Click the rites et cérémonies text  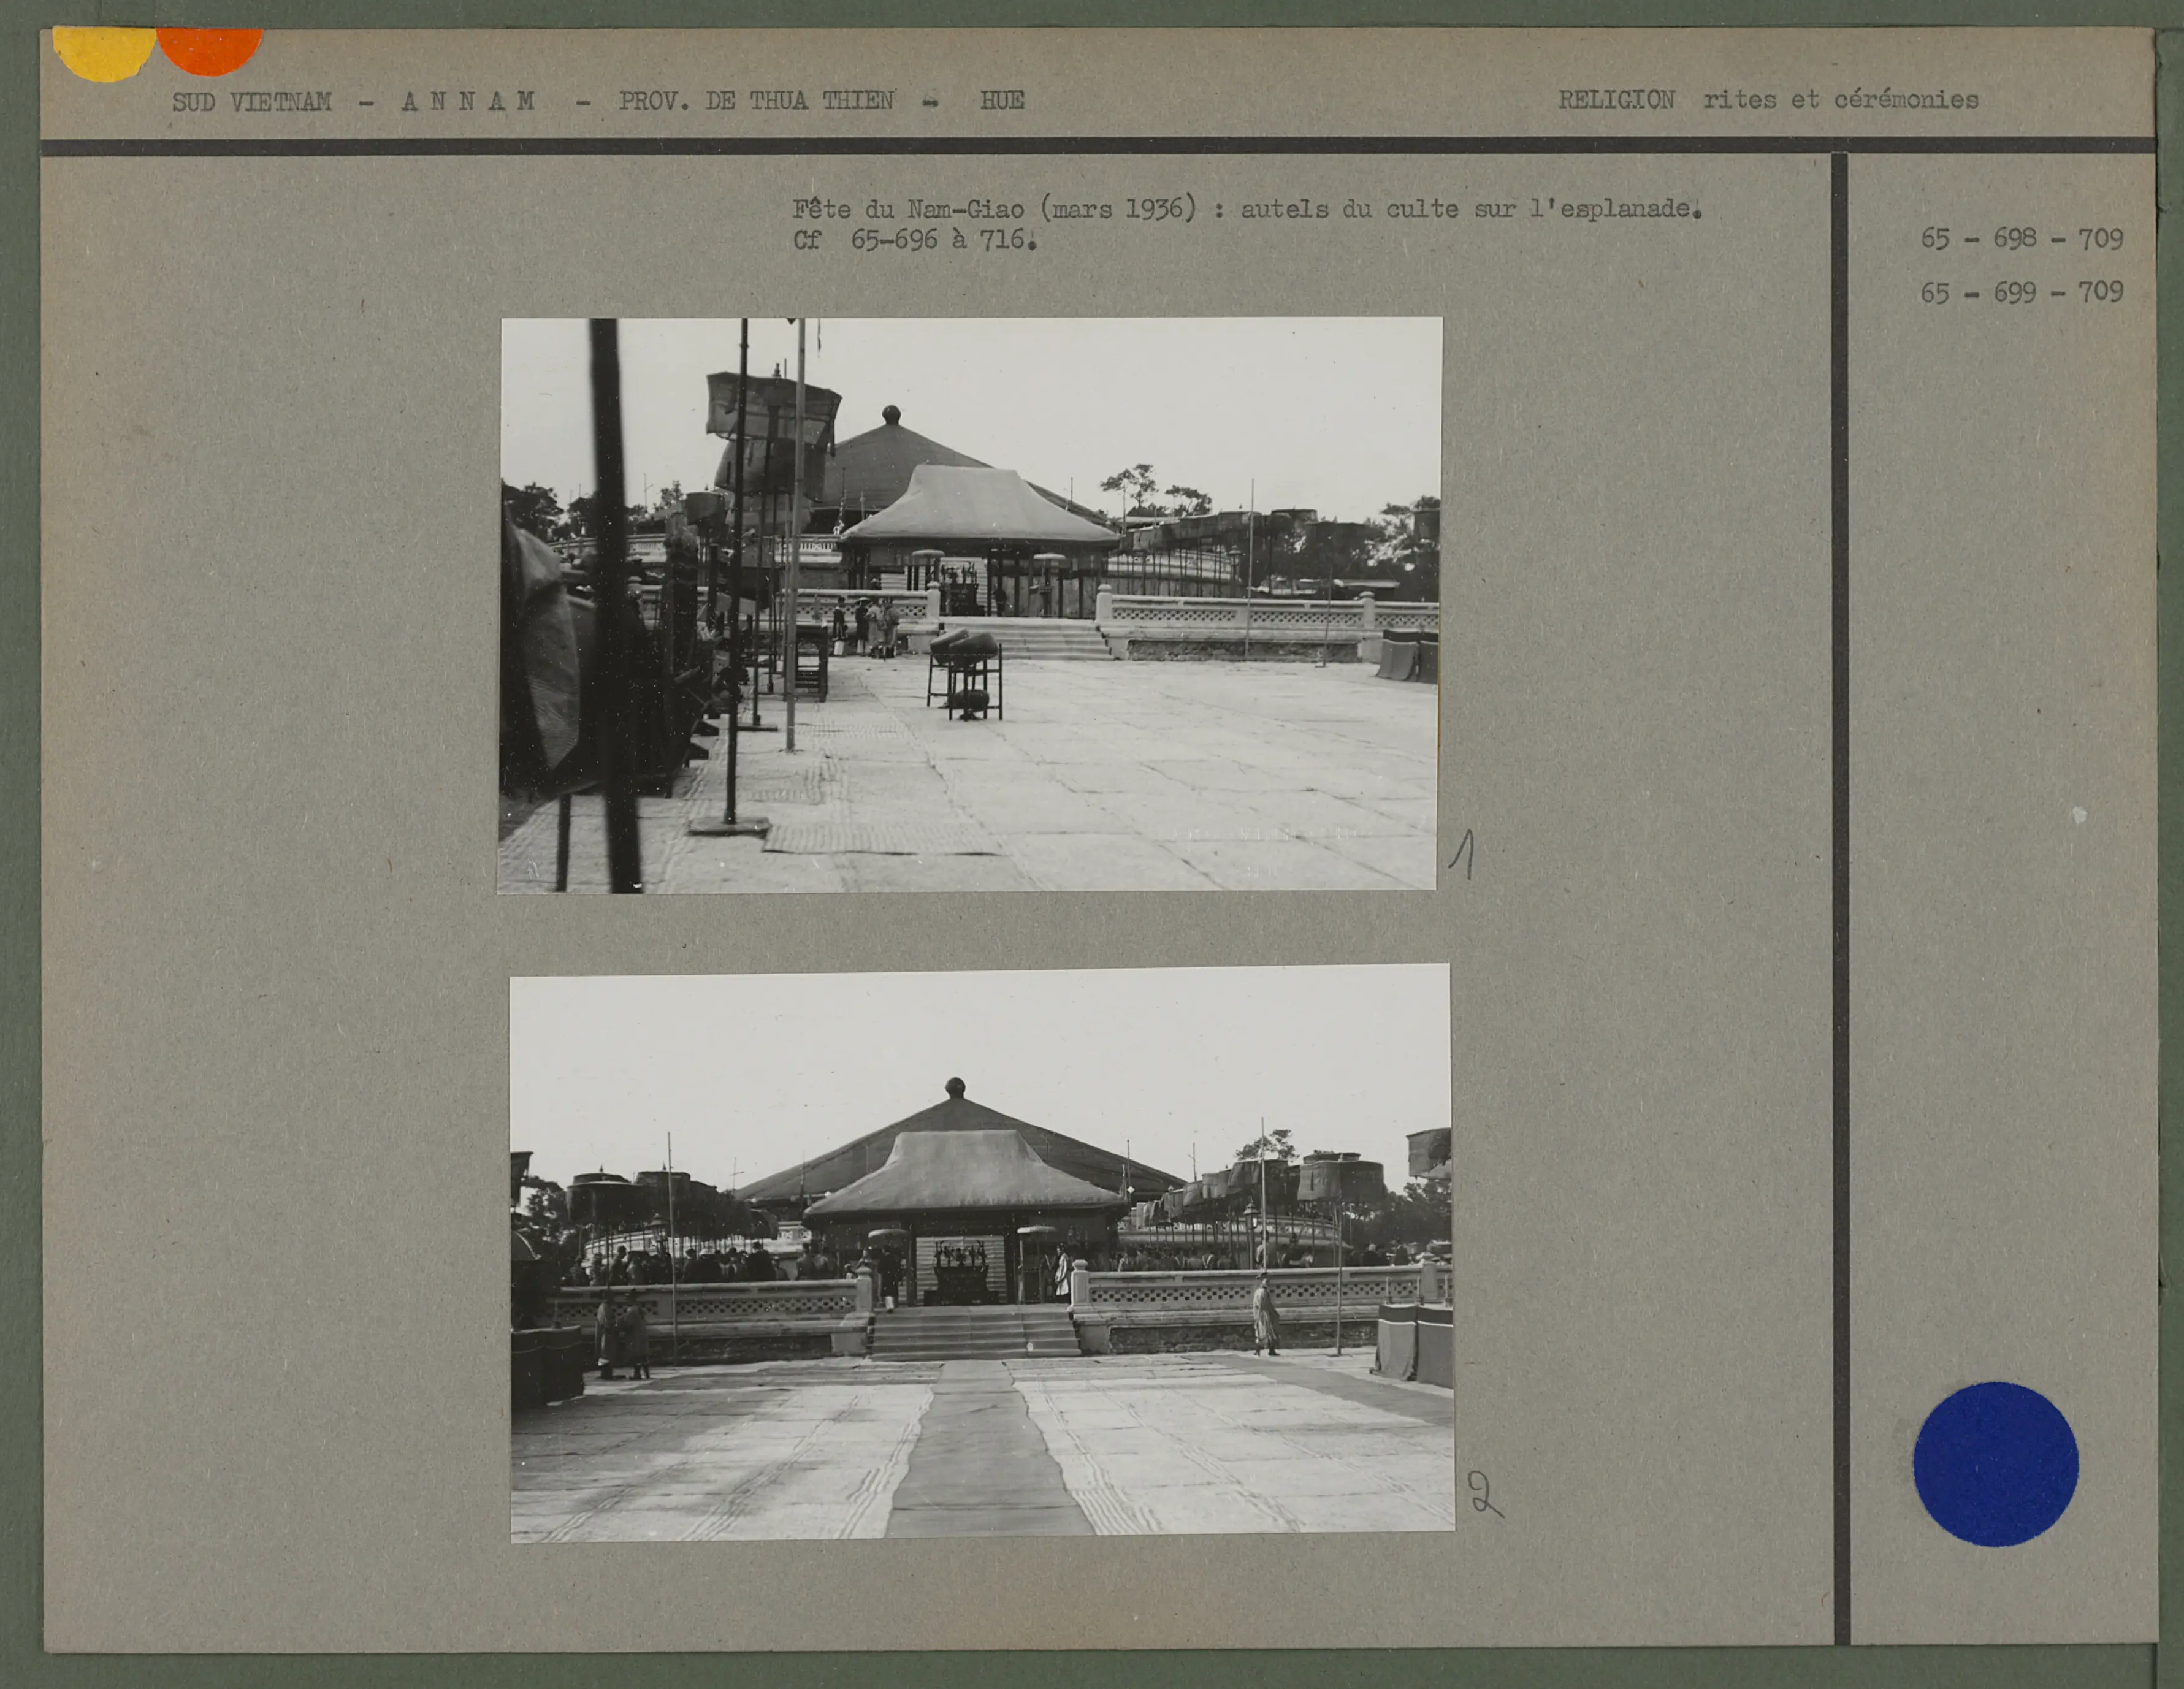1840,100
